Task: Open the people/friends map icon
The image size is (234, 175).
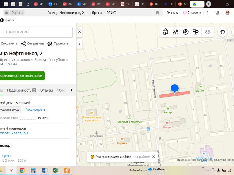Action: [x=175, y=32]
